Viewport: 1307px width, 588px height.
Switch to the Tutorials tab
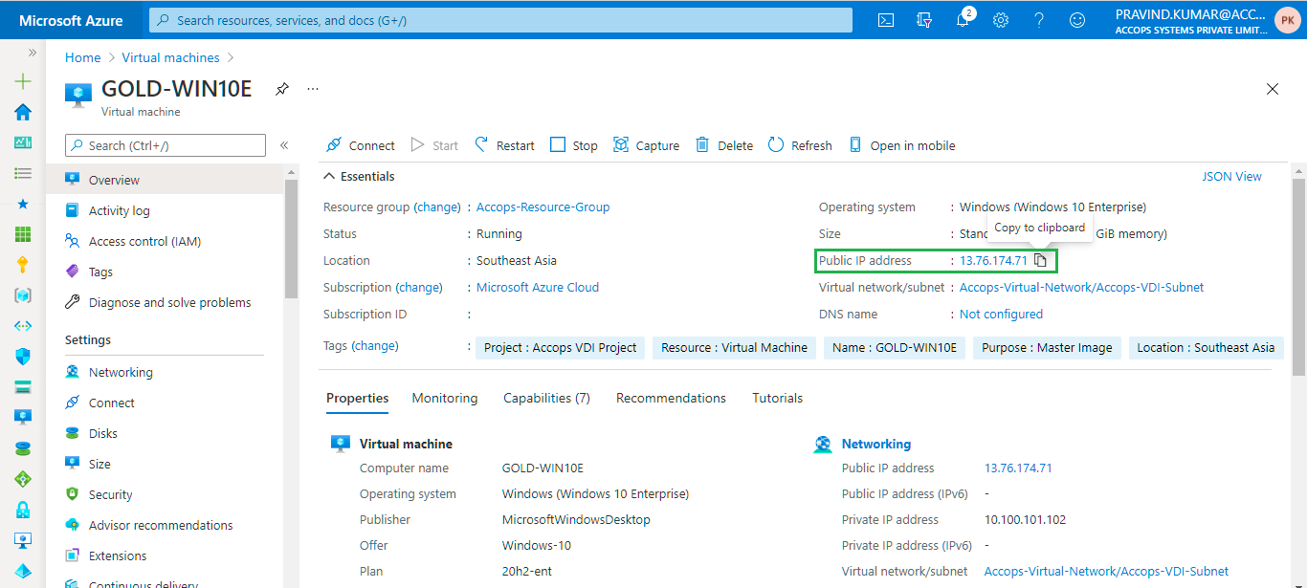777,398
